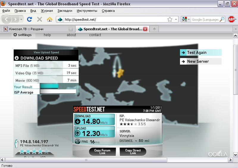Click the IP address 194.8.144.197
Viewport: 238px width, 168px height.
[x=34, y=142]
